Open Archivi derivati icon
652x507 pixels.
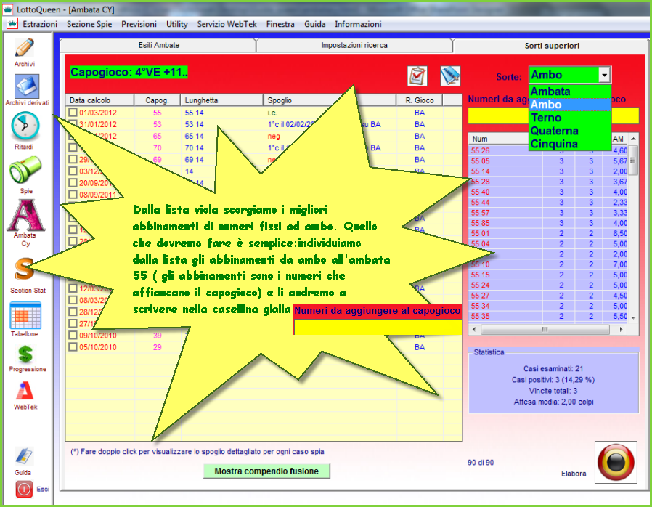(27, 86)
